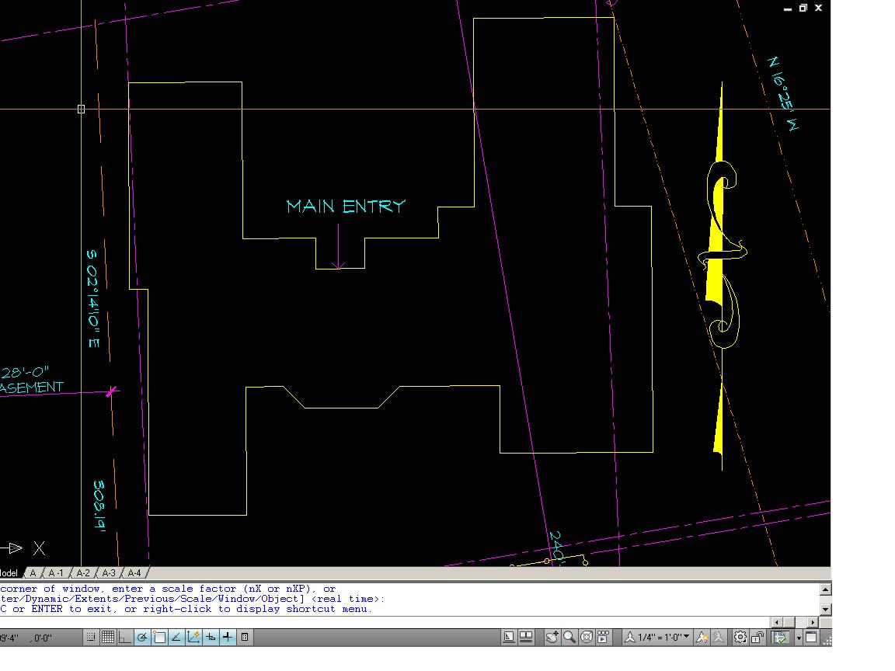The width and height of the screenshot is (895, 671).
Task: Click the coordinates readout in status bar
Action: [x=26, y=638]
